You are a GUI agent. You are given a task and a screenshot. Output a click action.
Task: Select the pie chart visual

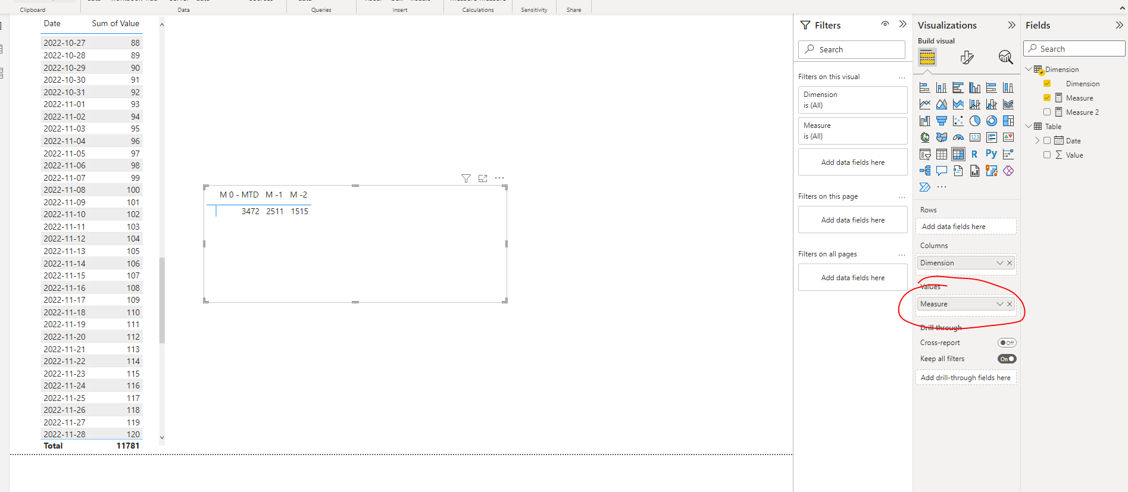coord(974,121)
